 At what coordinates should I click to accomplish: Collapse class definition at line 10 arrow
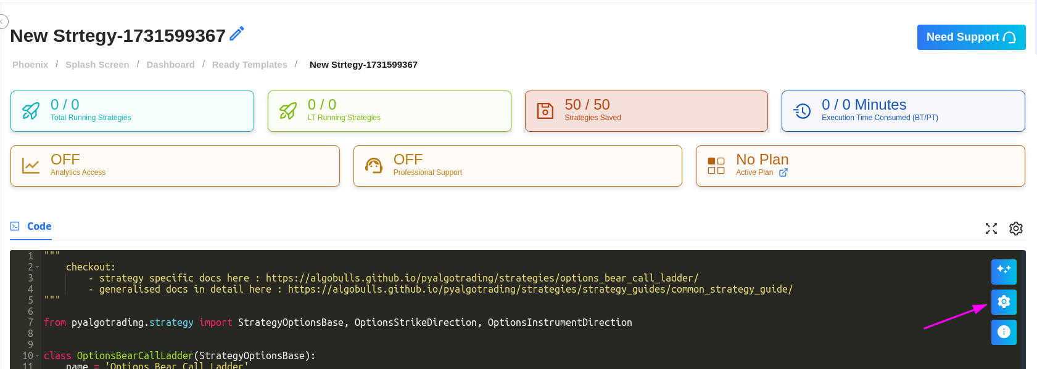37,356
